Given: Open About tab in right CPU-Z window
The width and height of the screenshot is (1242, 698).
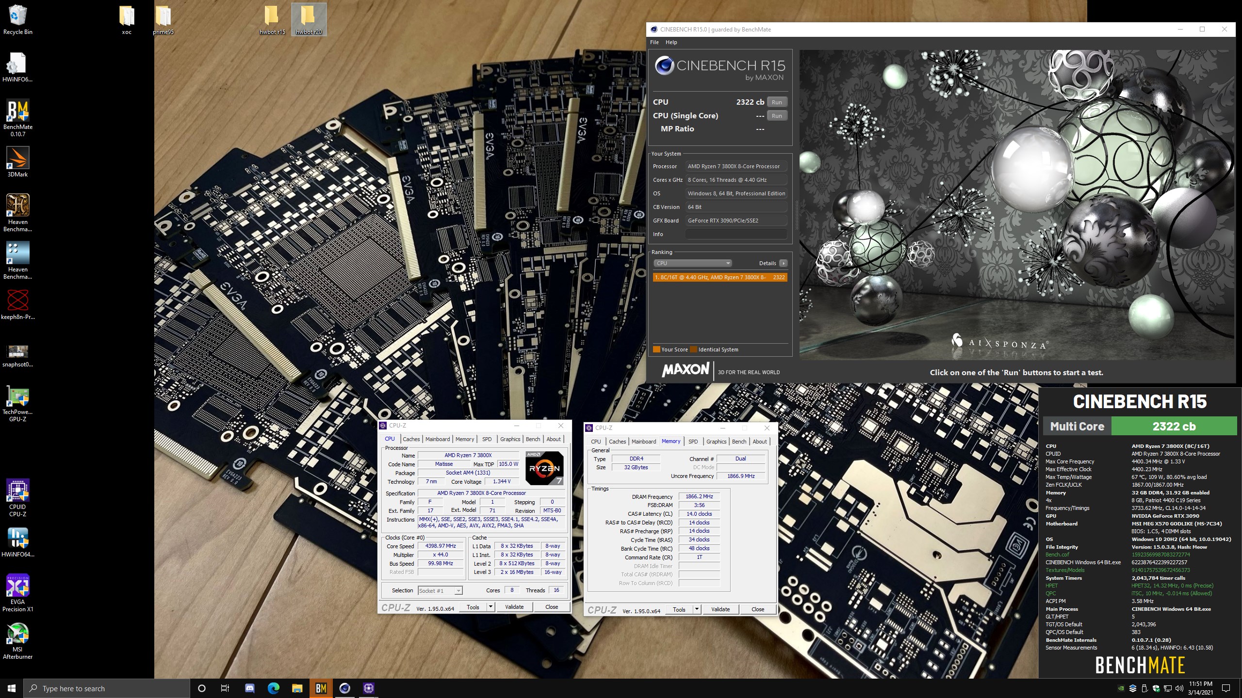Looking at the screenshot, I should click(760, 442).
